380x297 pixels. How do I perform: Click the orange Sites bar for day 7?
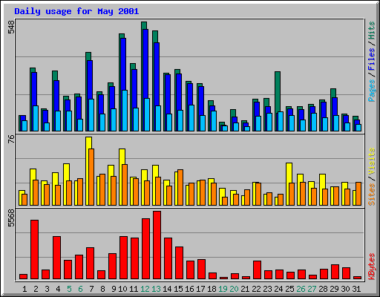[x=91, y=177]
